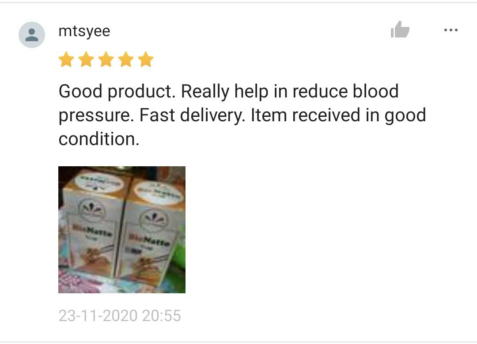
Task: Click 'blood' in the review text
Action: coord(375,91)
